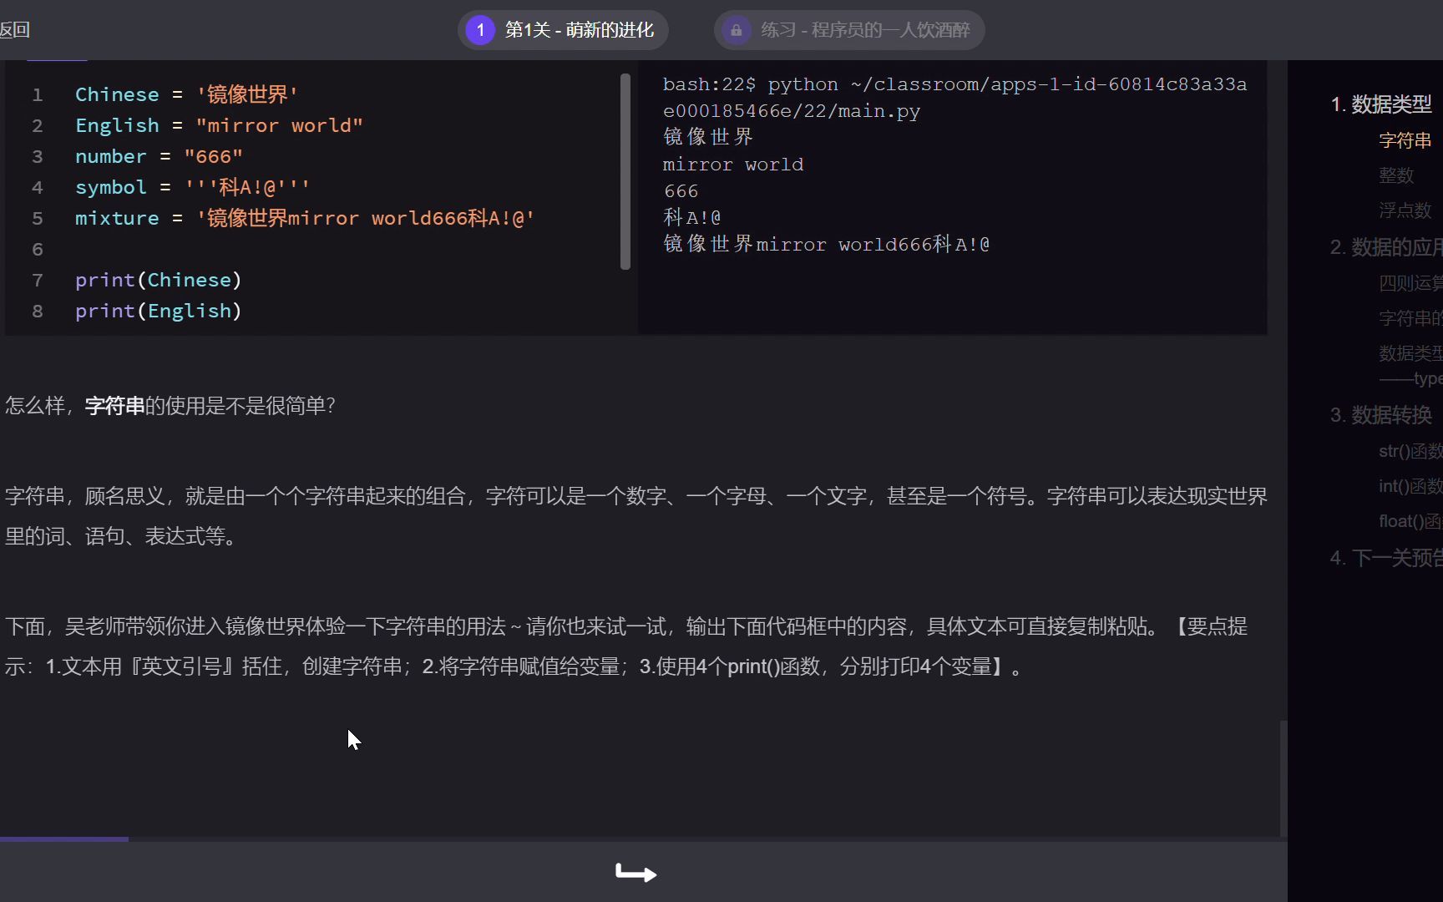1443x902 pixels.
Task: Open the float() function outline item
Action: coord(1410,521)
